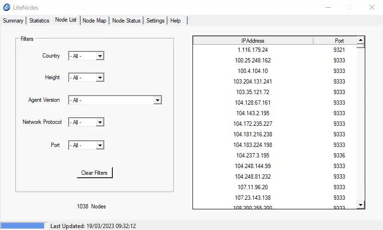383x230 pixels.
Task: Select the Node List tab
Action: pos(66,20)
